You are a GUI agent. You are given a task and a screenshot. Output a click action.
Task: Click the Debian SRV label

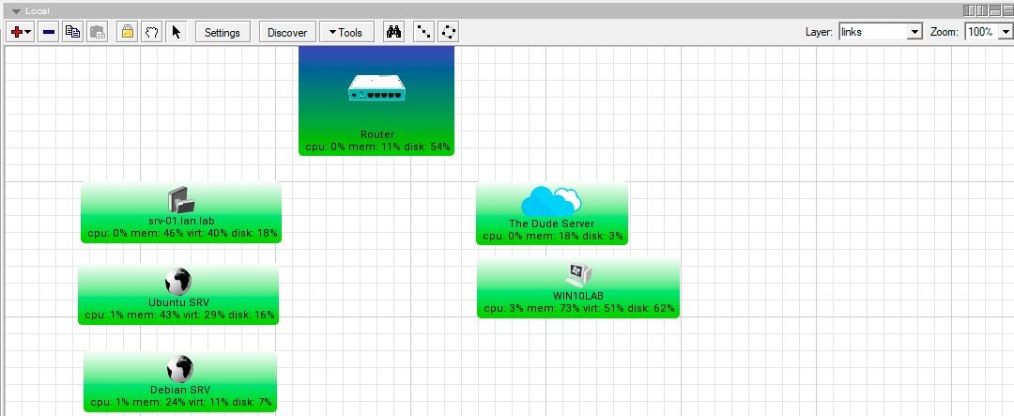[x=180, y=390]
